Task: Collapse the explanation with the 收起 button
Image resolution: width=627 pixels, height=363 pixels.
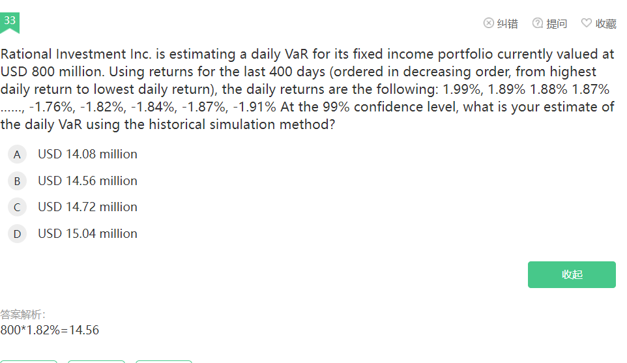Action: point(572,274)
